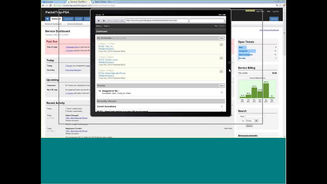Click the iPad browser back arrow

coord(98,21)
